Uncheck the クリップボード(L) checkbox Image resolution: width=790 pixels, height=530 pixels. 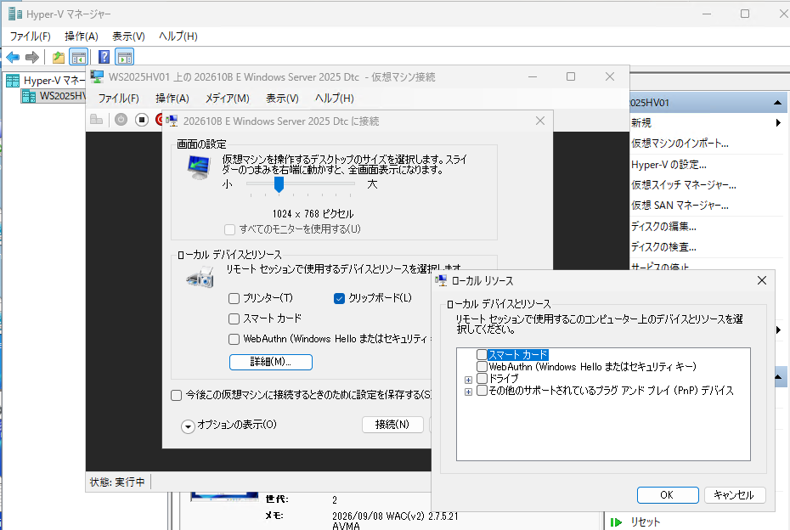point(339,298)
